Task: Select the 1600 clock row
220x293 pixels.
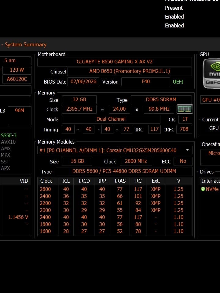Action: (x=115, y=231)
